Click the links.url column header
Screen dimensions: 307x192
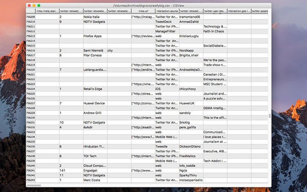[x=143, y=11]
